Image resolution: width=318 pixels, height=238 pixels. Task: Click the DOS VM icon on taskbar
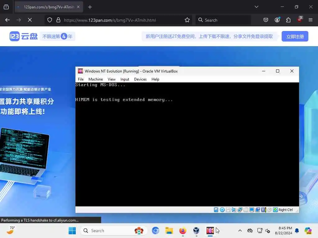tap(210, 231)
